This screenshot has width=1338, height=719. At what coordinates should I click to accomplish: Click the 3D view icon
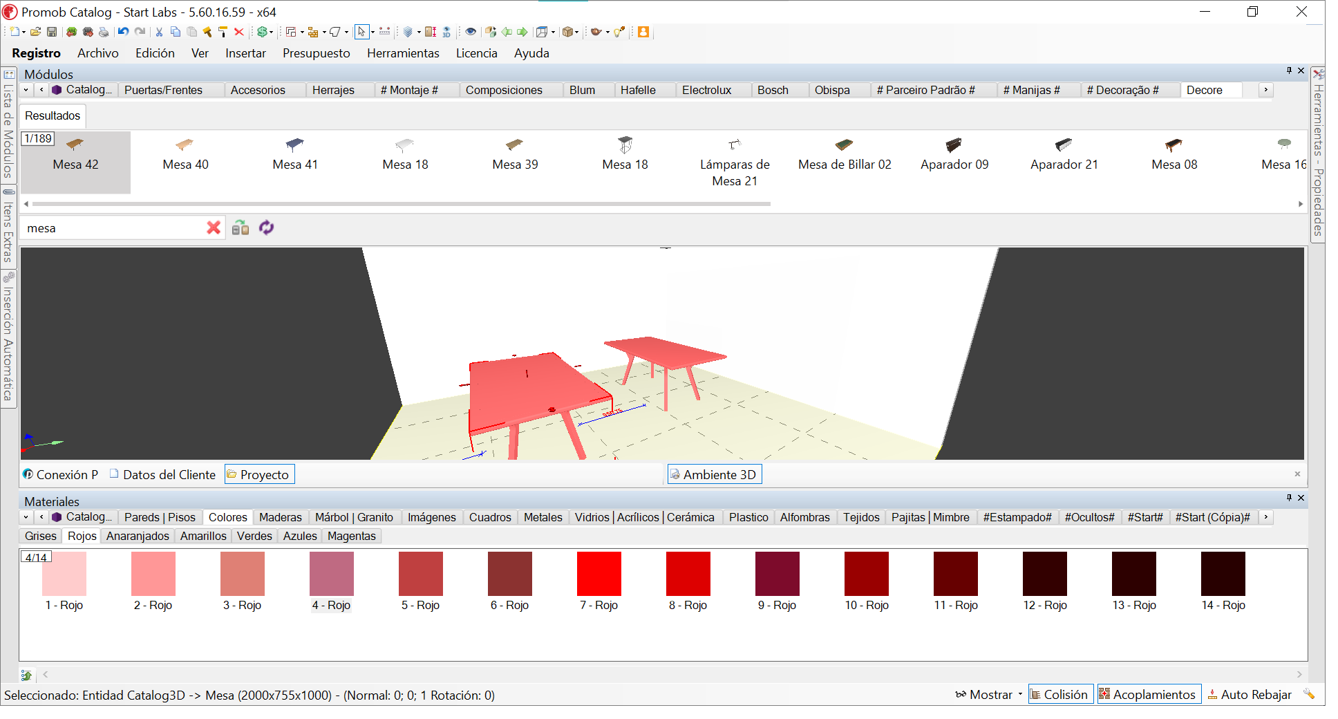click(446, 32)
